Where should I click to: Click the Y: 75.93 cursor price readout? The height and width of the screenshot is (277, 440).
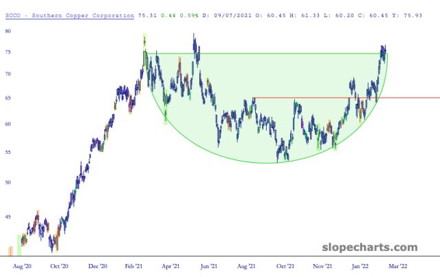click(x=415, y=14)
